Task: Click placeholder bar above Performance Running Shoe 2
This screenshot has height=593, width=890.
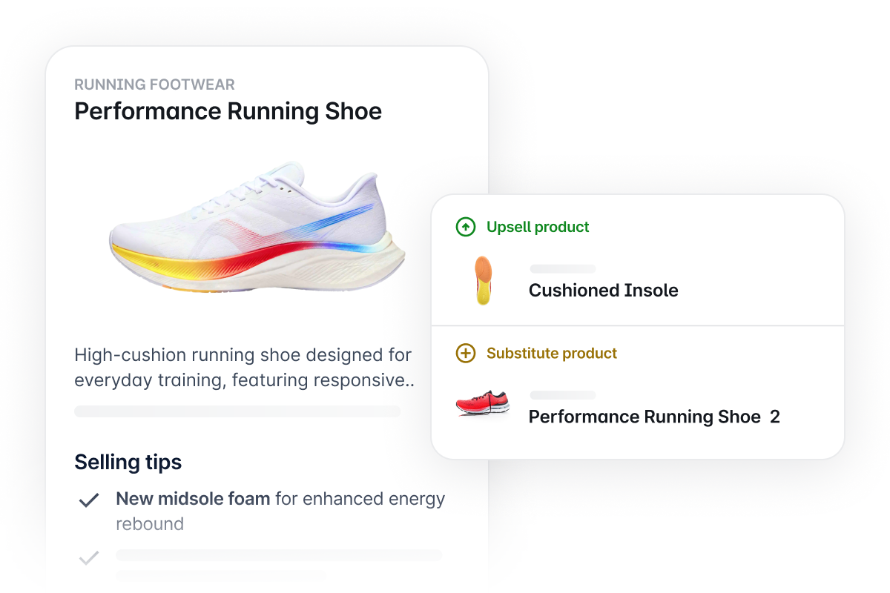Action: click(562, 395)
